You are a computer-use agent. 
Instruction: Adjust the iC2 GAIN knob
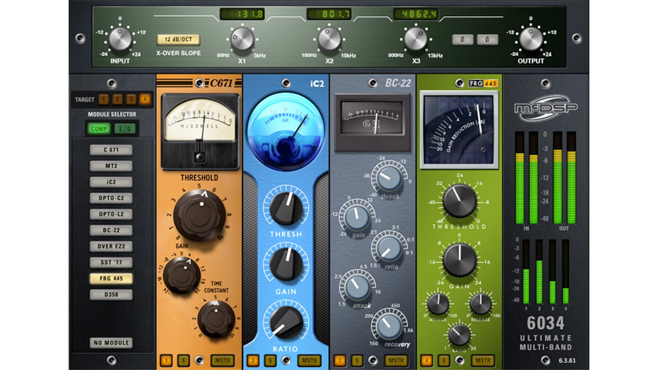(x=286, y=264)
